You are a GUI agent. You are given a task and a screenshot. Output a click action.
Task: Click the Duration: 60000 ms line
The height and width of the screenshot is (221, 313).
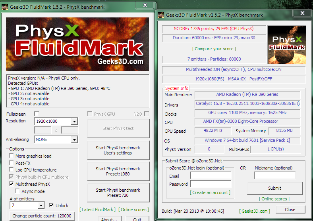214,38
